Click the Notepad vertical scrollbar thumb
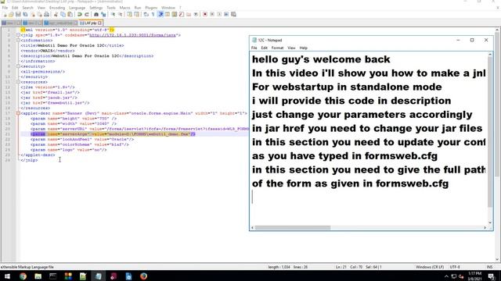Viewport: 501px width, 281px height. [x=490, y=132]
